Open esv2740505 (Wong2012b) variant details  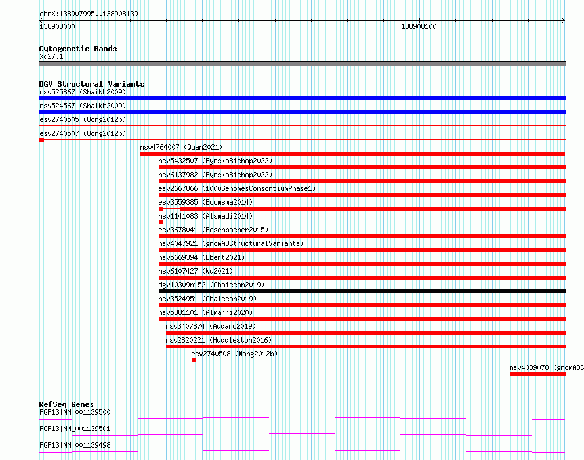83,119
